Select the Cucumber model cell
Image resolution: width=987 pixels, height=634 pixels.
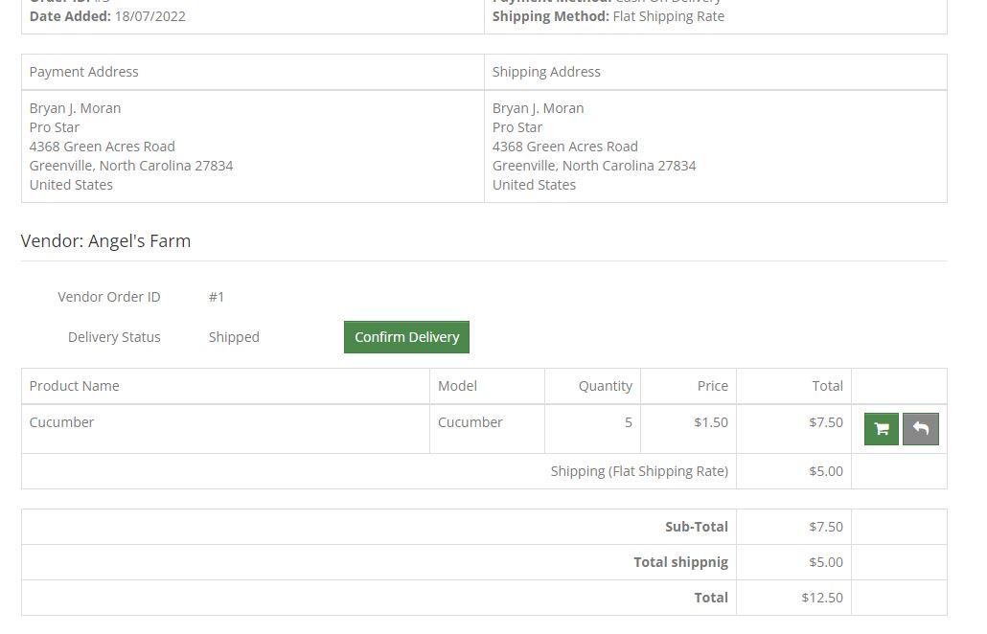coord(470,422)
